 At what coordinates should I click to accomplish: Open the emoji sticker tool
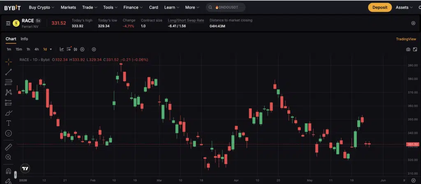tap(9, 133)
